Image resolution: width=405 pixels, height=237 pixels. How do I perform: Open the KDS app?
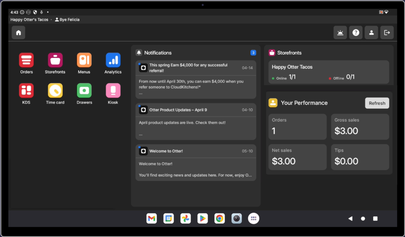coord(26,91)
